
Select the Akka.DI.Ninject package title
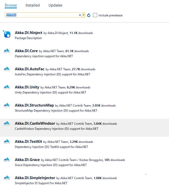(29, 33)
